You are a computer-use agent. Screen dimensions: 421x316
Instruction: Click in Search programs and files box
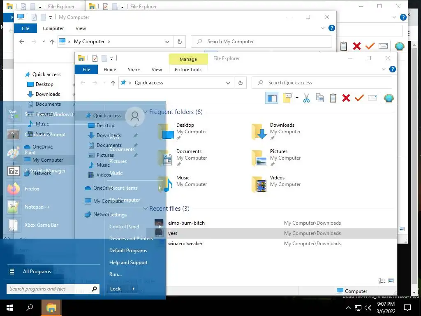pyautogui.click(x=53, y=289)
